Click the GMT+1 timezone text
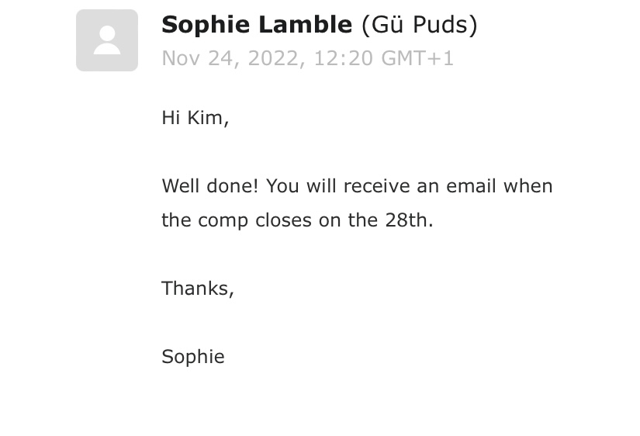This screenshot has height=436, width=640. click(418, 59)
